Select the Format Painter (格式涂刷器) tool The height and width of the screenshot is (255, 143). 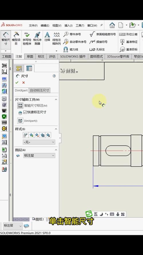coord(37,38)
